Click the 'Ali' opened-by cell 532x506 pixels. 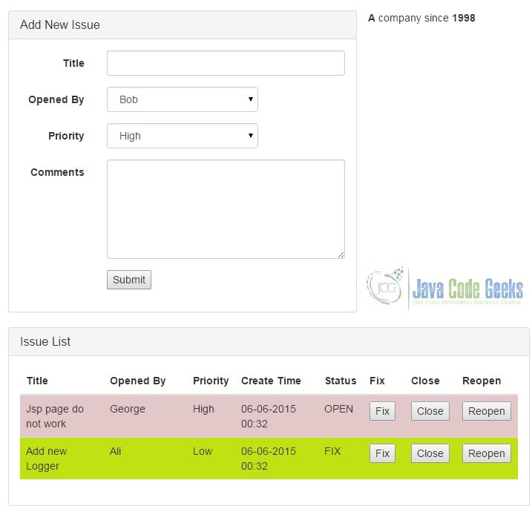(115, 451)
